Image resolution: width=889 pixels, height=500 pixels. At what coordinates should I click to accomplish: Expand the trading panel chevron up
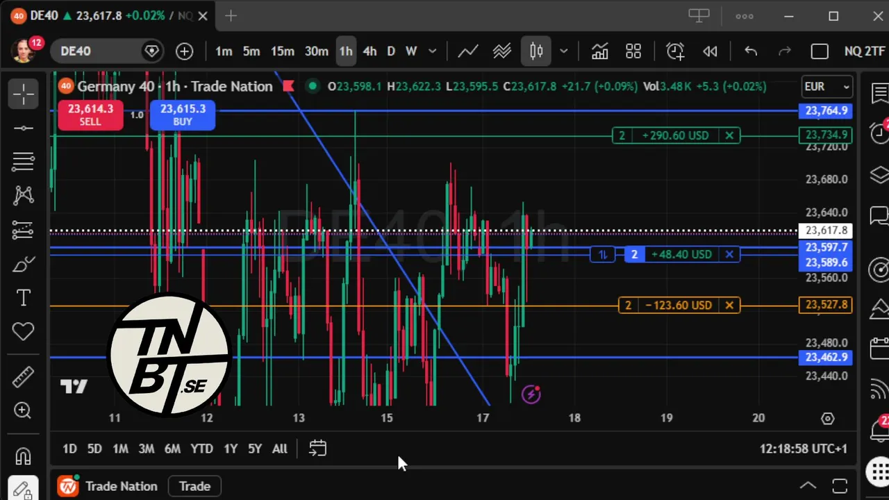(808, 485)
